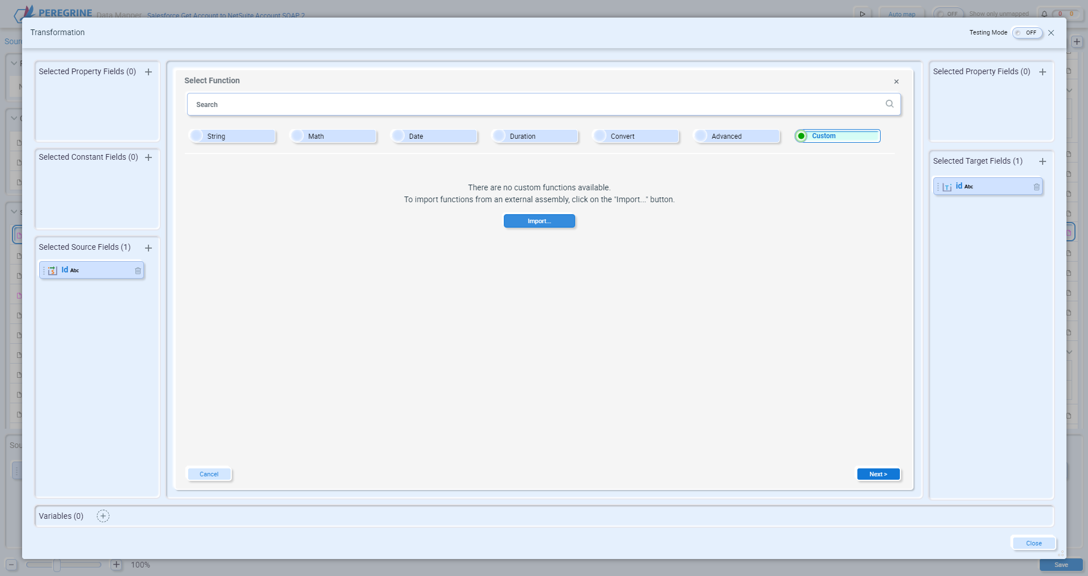
Task: Click zoom out minus button
Action: pos(11,565)
